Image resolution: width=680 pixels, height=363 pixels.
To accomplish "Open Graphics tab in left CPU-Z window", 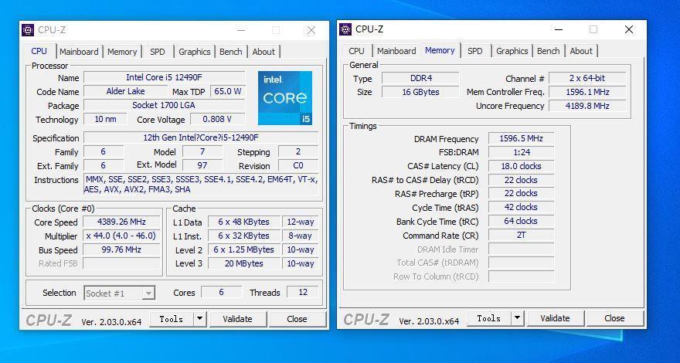I will pos(194,52).
